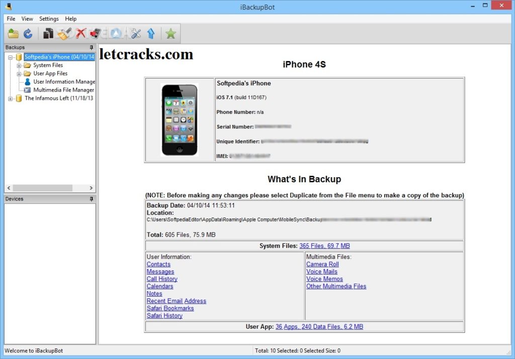Open the Recent Email Address link
The height and width of the screenshot is (359, 515).
177,301
